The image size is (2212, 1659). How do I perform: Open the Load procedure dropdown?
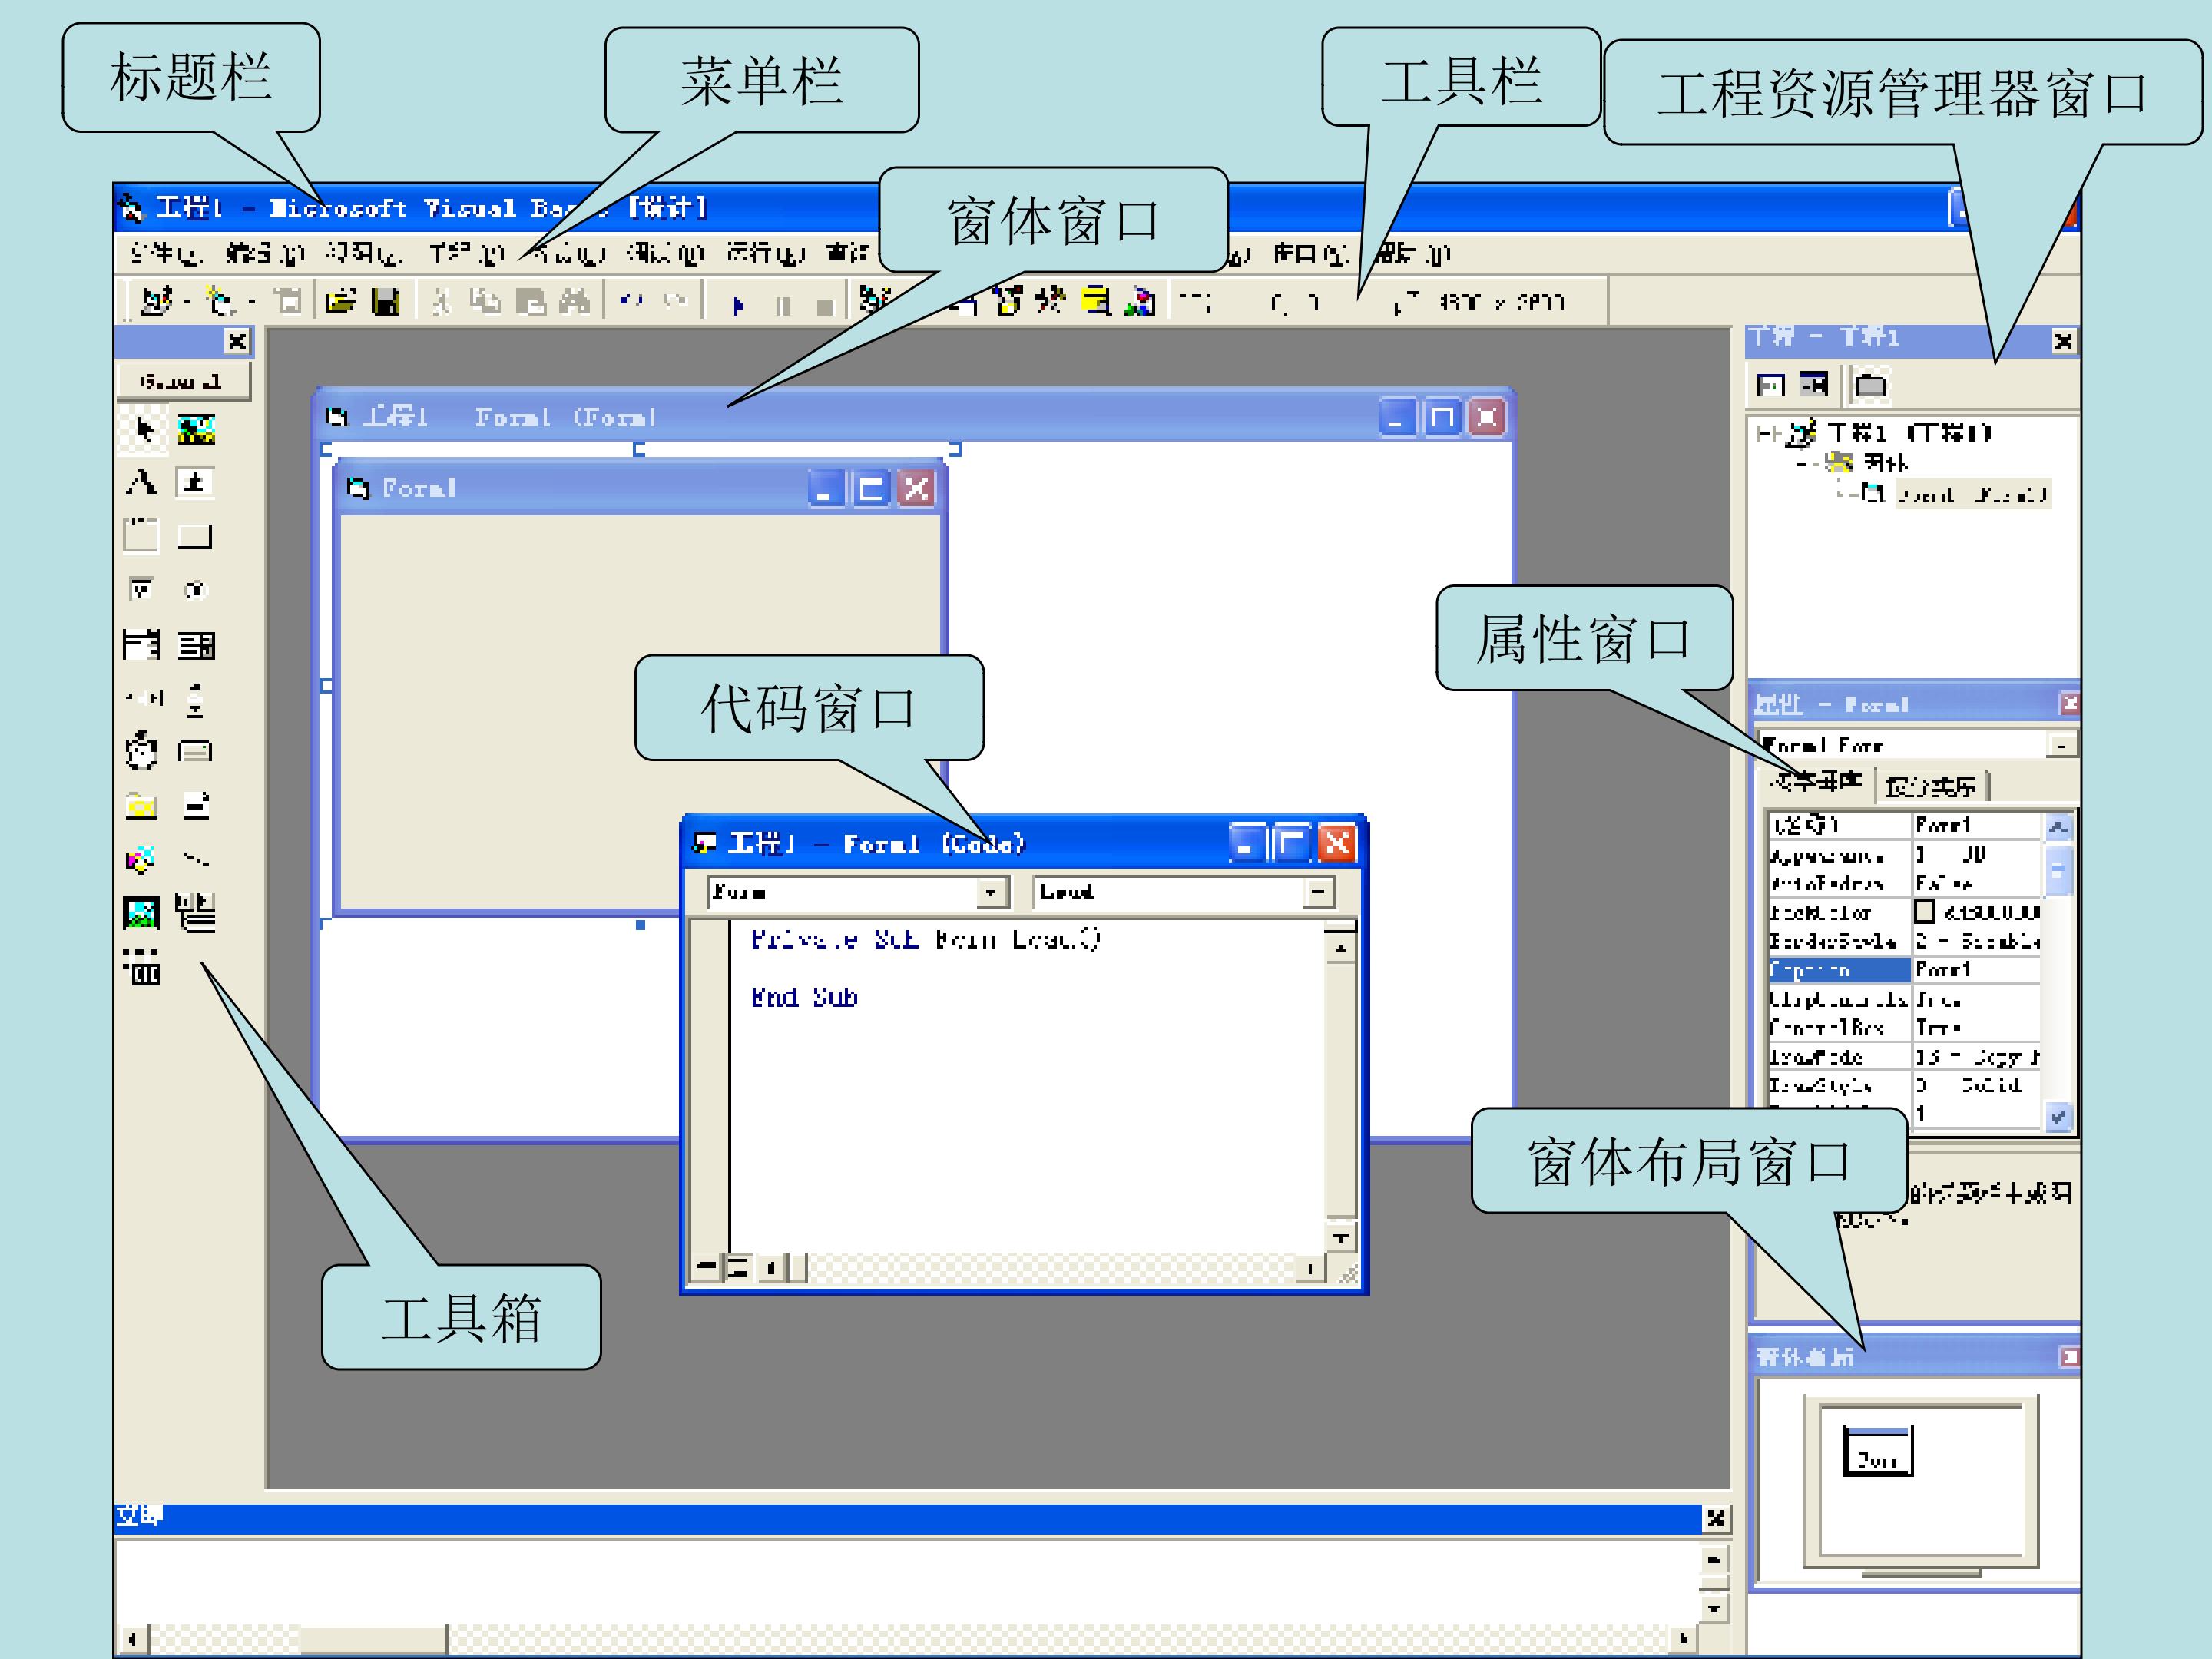pos(1319,892)
